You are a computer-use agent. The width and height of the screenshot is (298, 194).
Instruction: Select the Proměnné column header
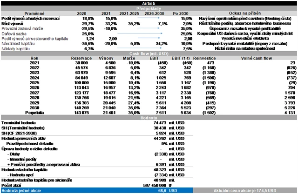pos(34,13)
